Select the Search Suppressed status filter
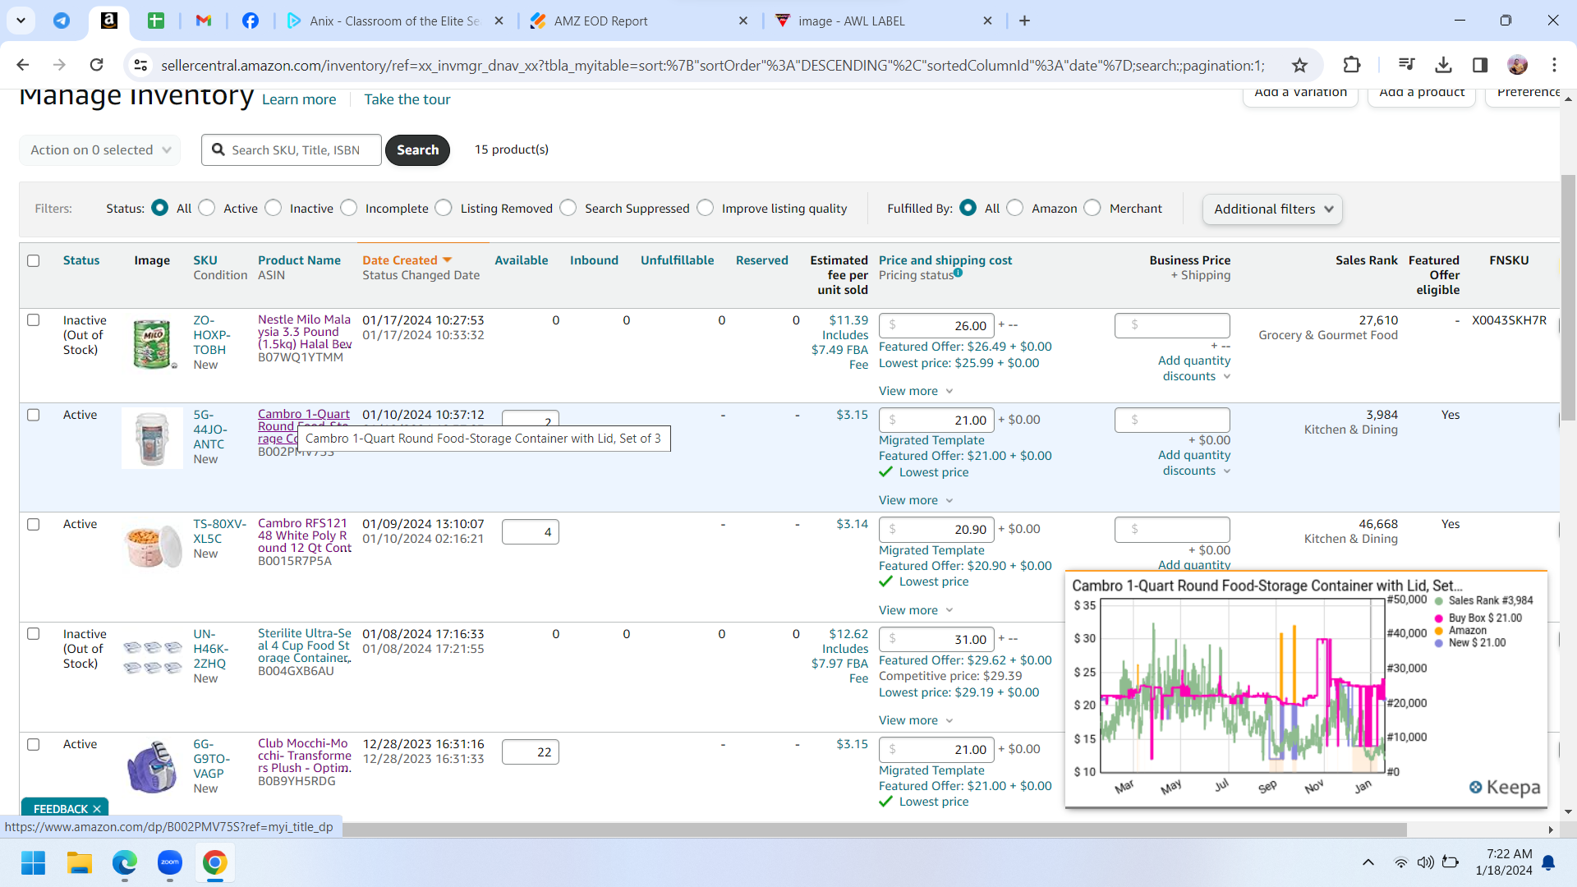The width and height of the screenshot is (1577, 887). click(x=568, y=208)
